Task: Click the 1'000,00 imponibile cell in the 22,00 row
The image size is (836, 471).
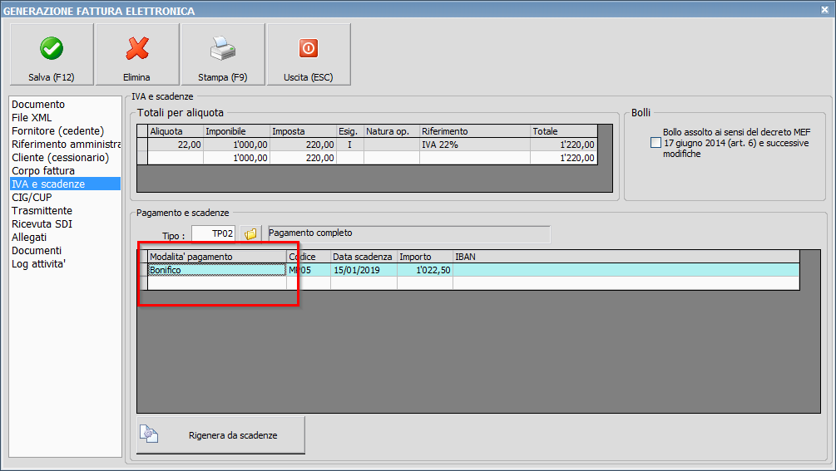Action: point(237,145)
